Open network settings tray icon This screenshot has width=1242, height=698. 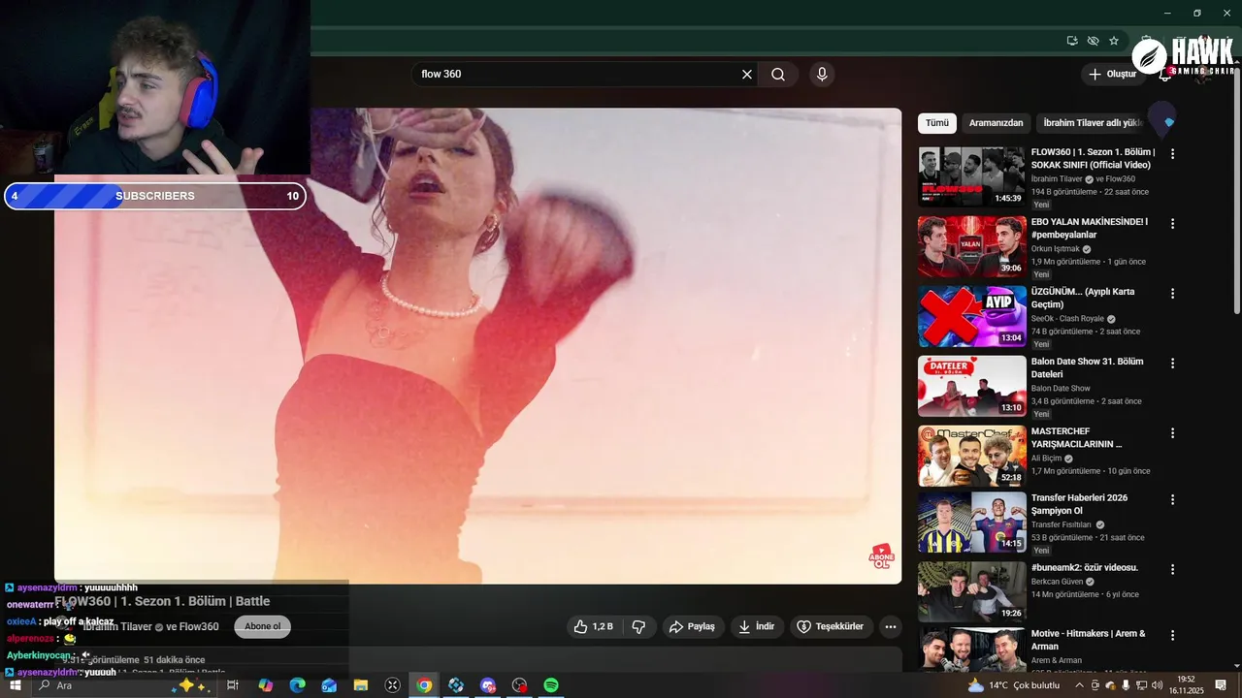[1141, 685]
